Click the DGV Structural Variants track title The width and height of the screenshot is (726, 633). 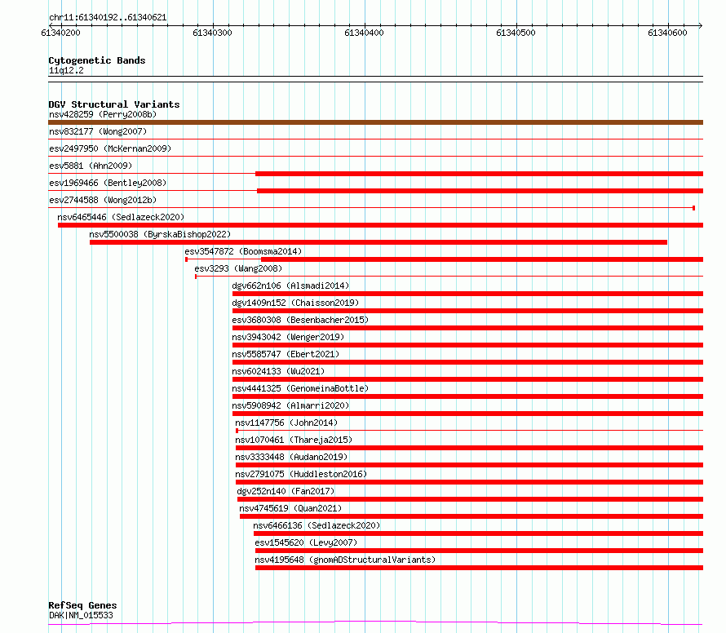pos(114,104)
